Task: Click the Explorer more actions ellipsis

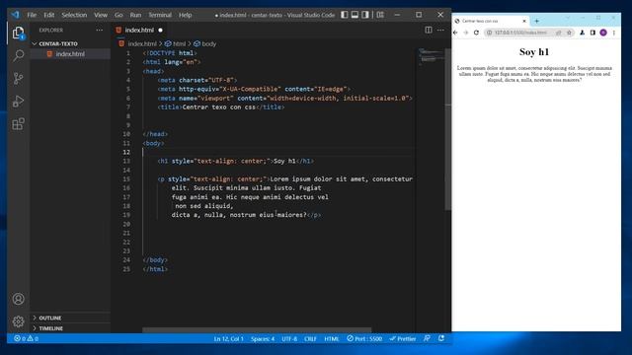Action: point(99,31)
